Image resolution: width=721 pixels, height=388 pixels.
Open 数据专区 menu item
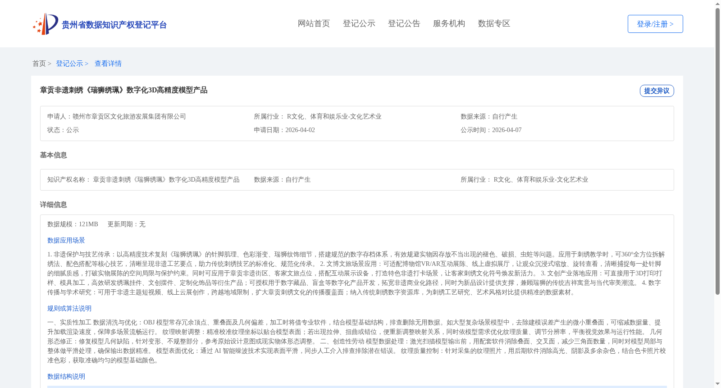point(494,23)
